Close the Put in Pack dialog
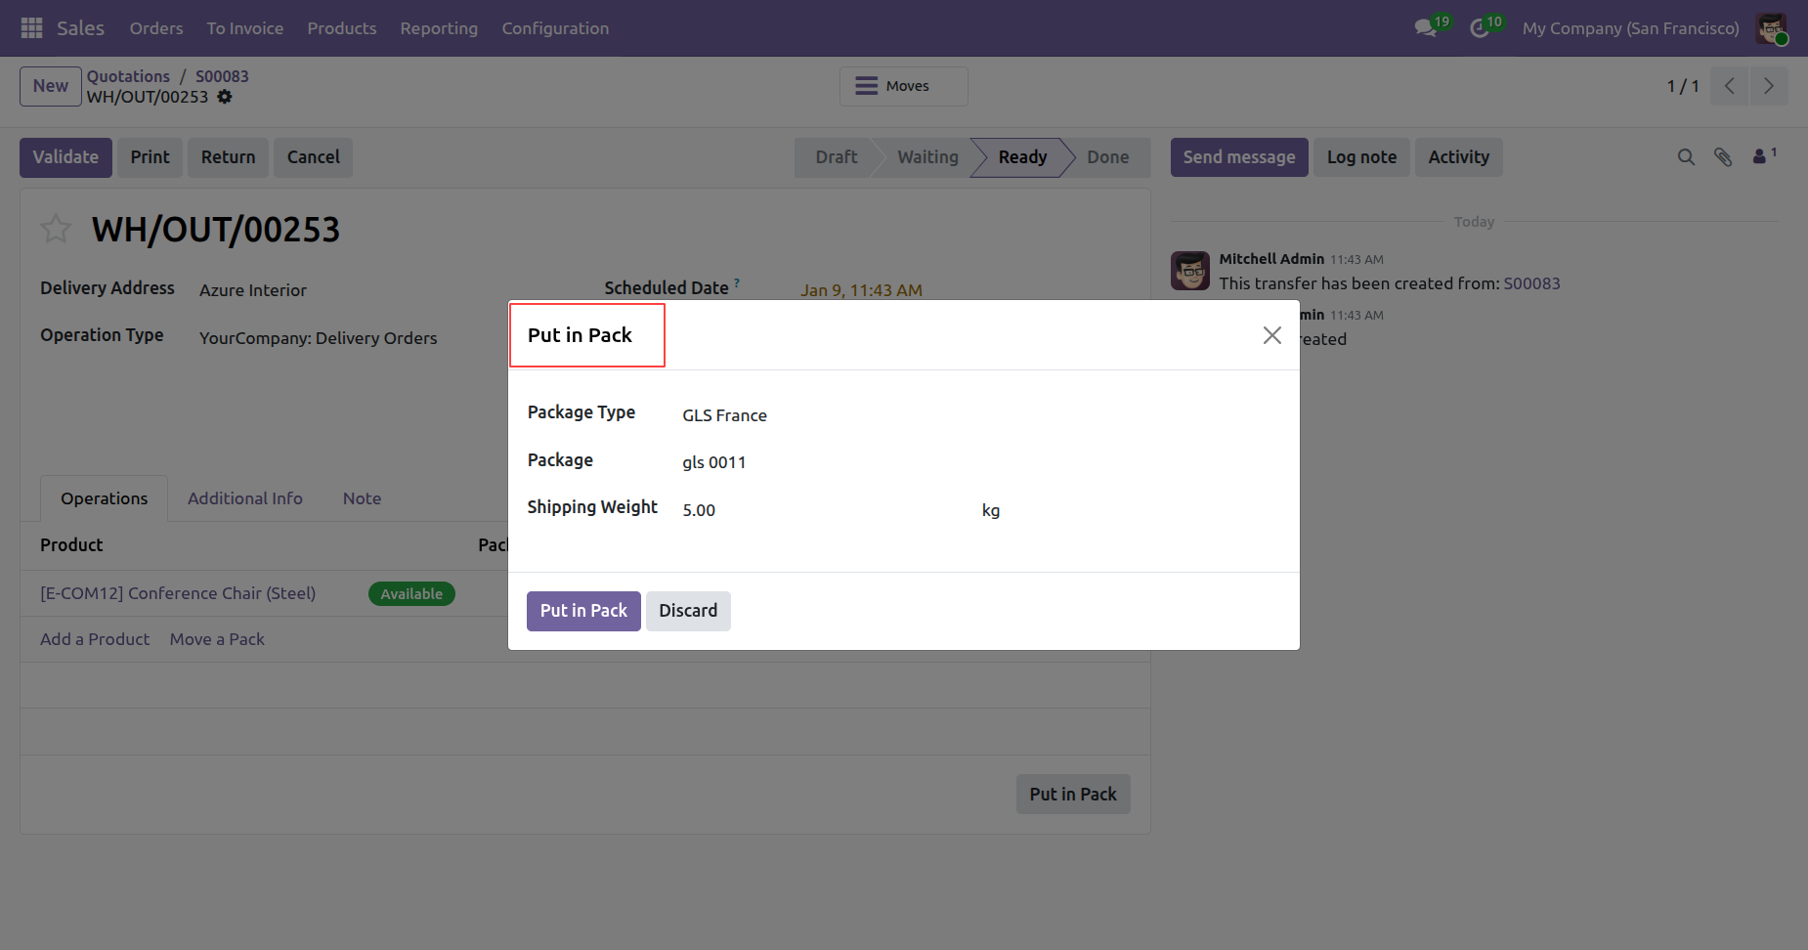The width and height of the screenshot is (1808, 950). (1271, 335)
